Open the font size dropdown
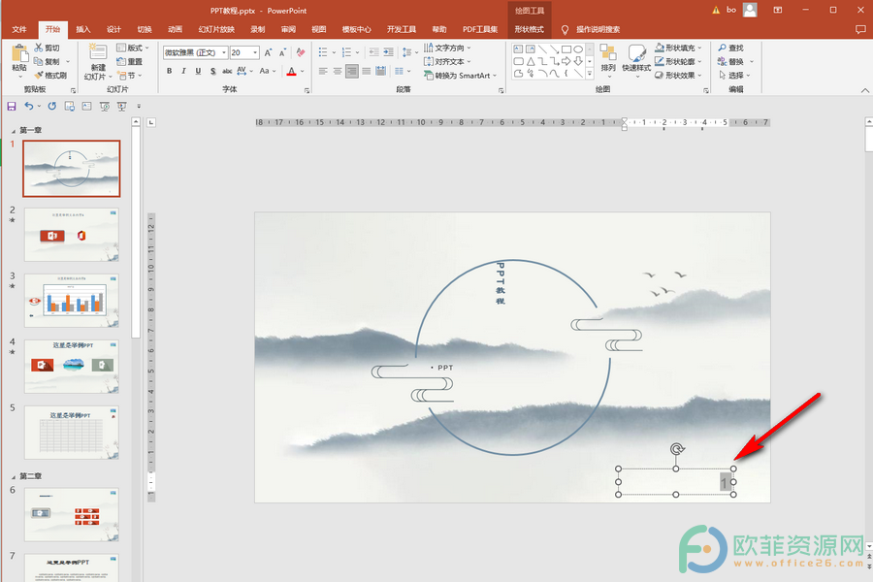 255,52
